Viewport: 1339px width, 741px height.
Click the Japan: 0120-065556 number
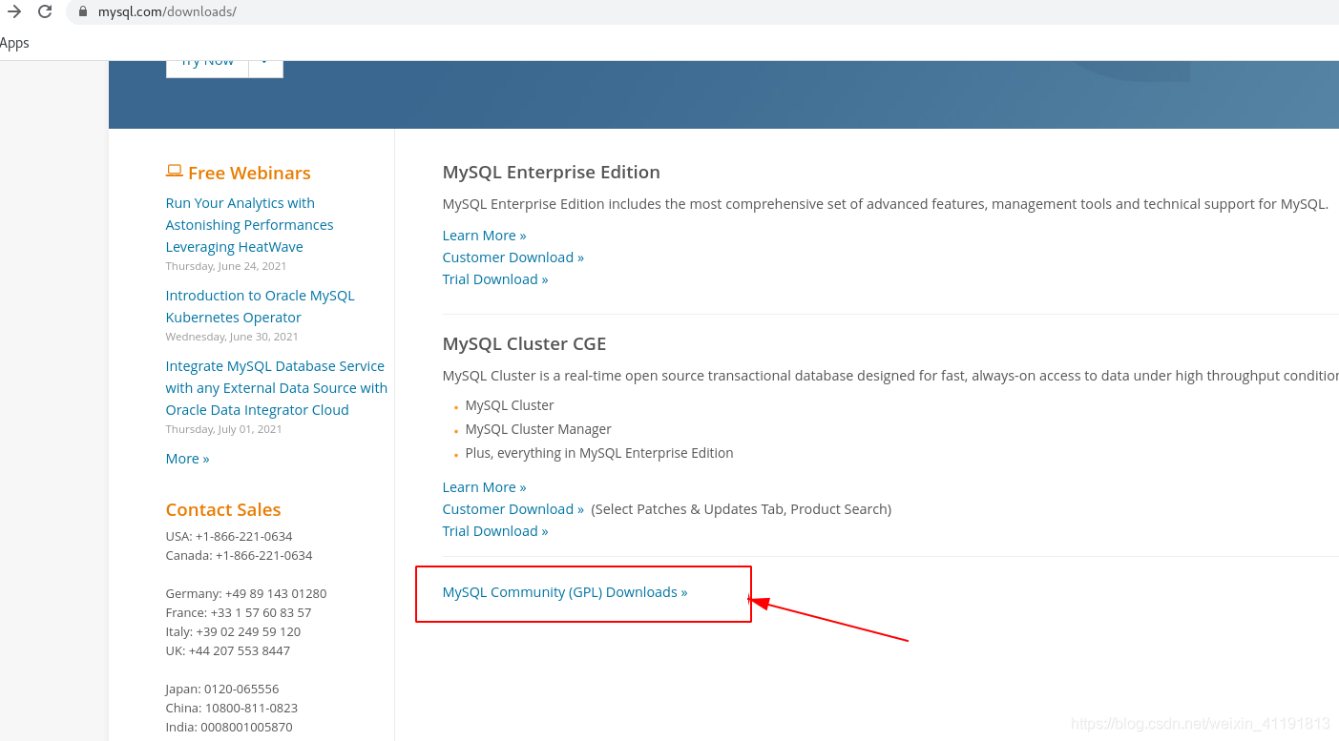pos(222,689)
